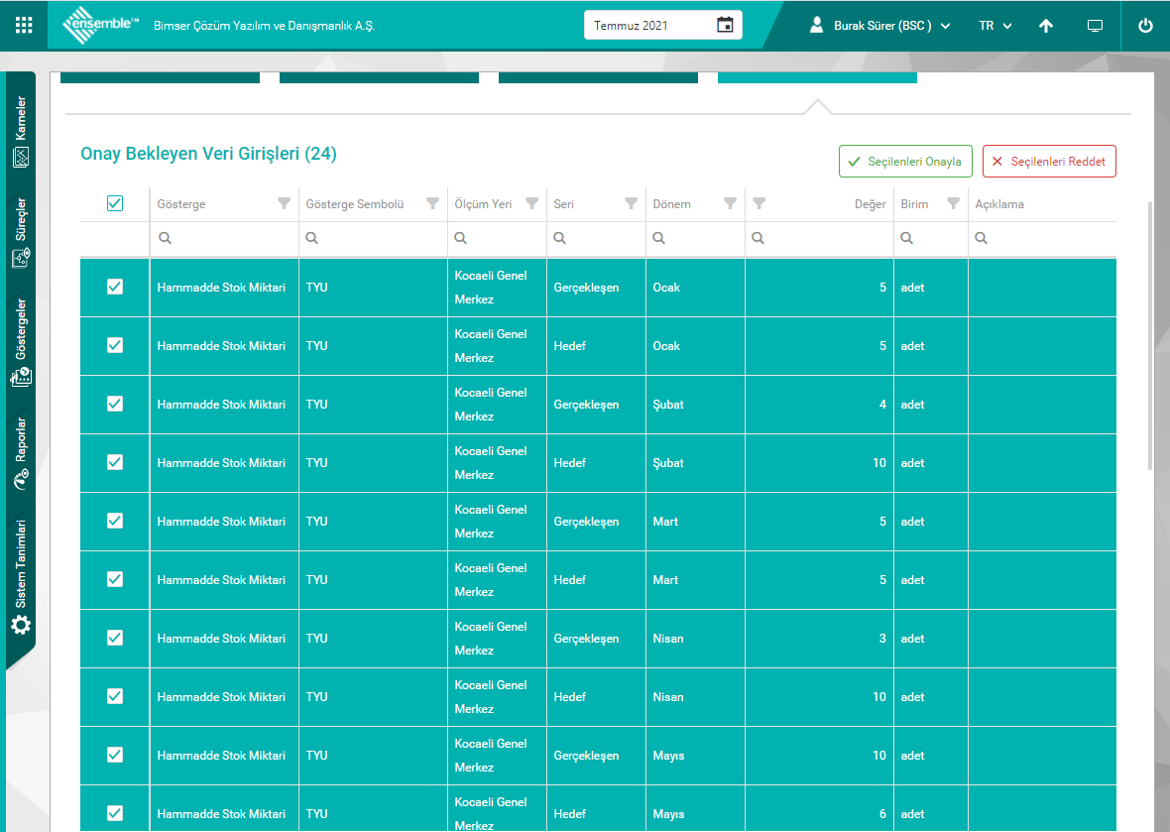Click the monitor display icon in header

click(1095, 26)
